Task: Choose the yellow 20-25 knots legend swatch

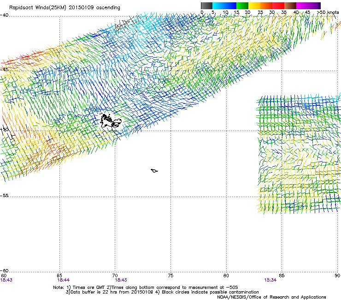Action: tap(254, 6)
